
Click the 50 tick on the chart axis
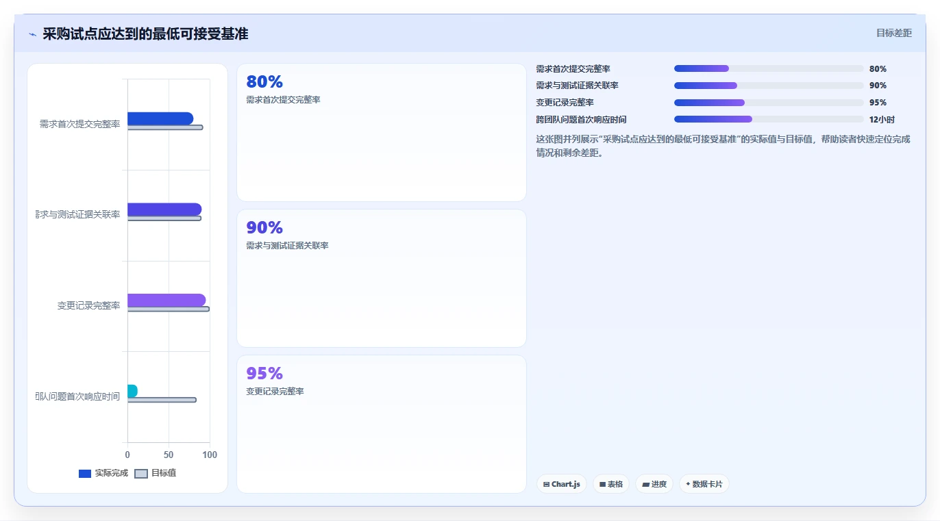click(x=169, y=455)
